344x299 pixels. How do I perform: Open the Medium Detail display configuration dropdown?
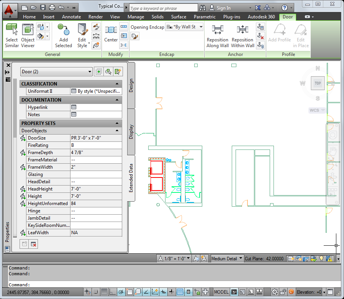227,259
